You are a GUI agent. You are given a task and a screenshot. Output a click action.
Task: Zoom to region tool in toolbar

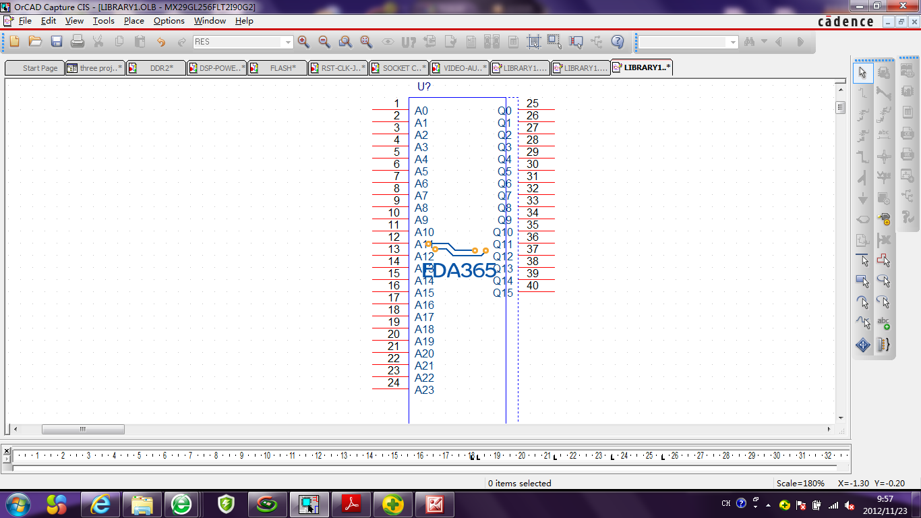345,42
